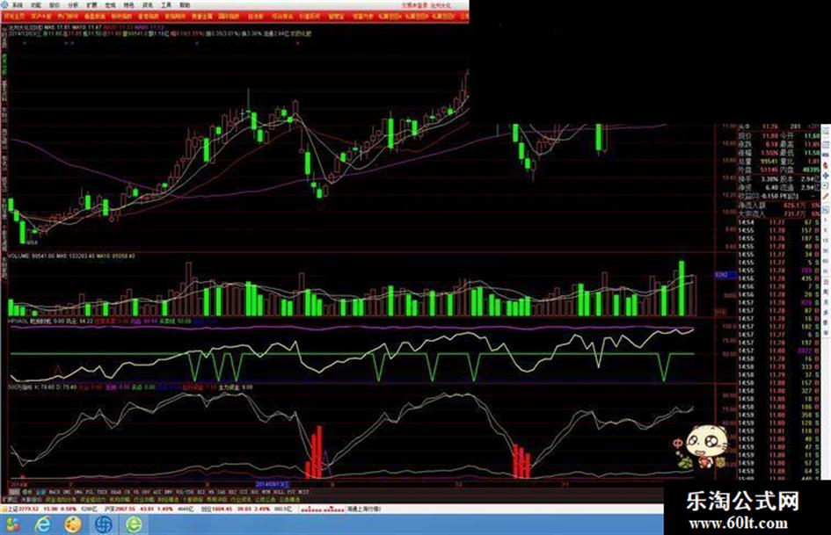Click the 沪深 index value in status bar

[126, 509]
